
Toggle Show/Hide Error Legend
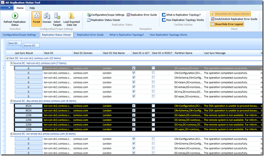227,24
